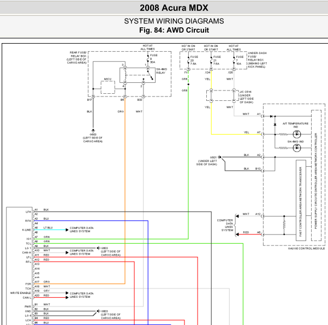Click the "CAN-H" pin label
Image resolution: width=328 pixels, height=325 pixels.
point(27,252)
